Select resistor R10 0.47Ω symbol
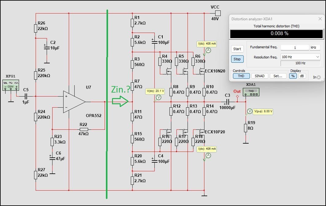The image size is (326, 206). click(x=204, y=92)
